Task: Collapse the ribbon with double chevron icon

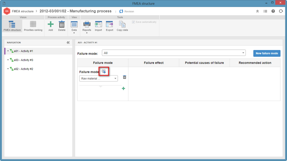Action: pyautogui.click(x=257, y=11)
